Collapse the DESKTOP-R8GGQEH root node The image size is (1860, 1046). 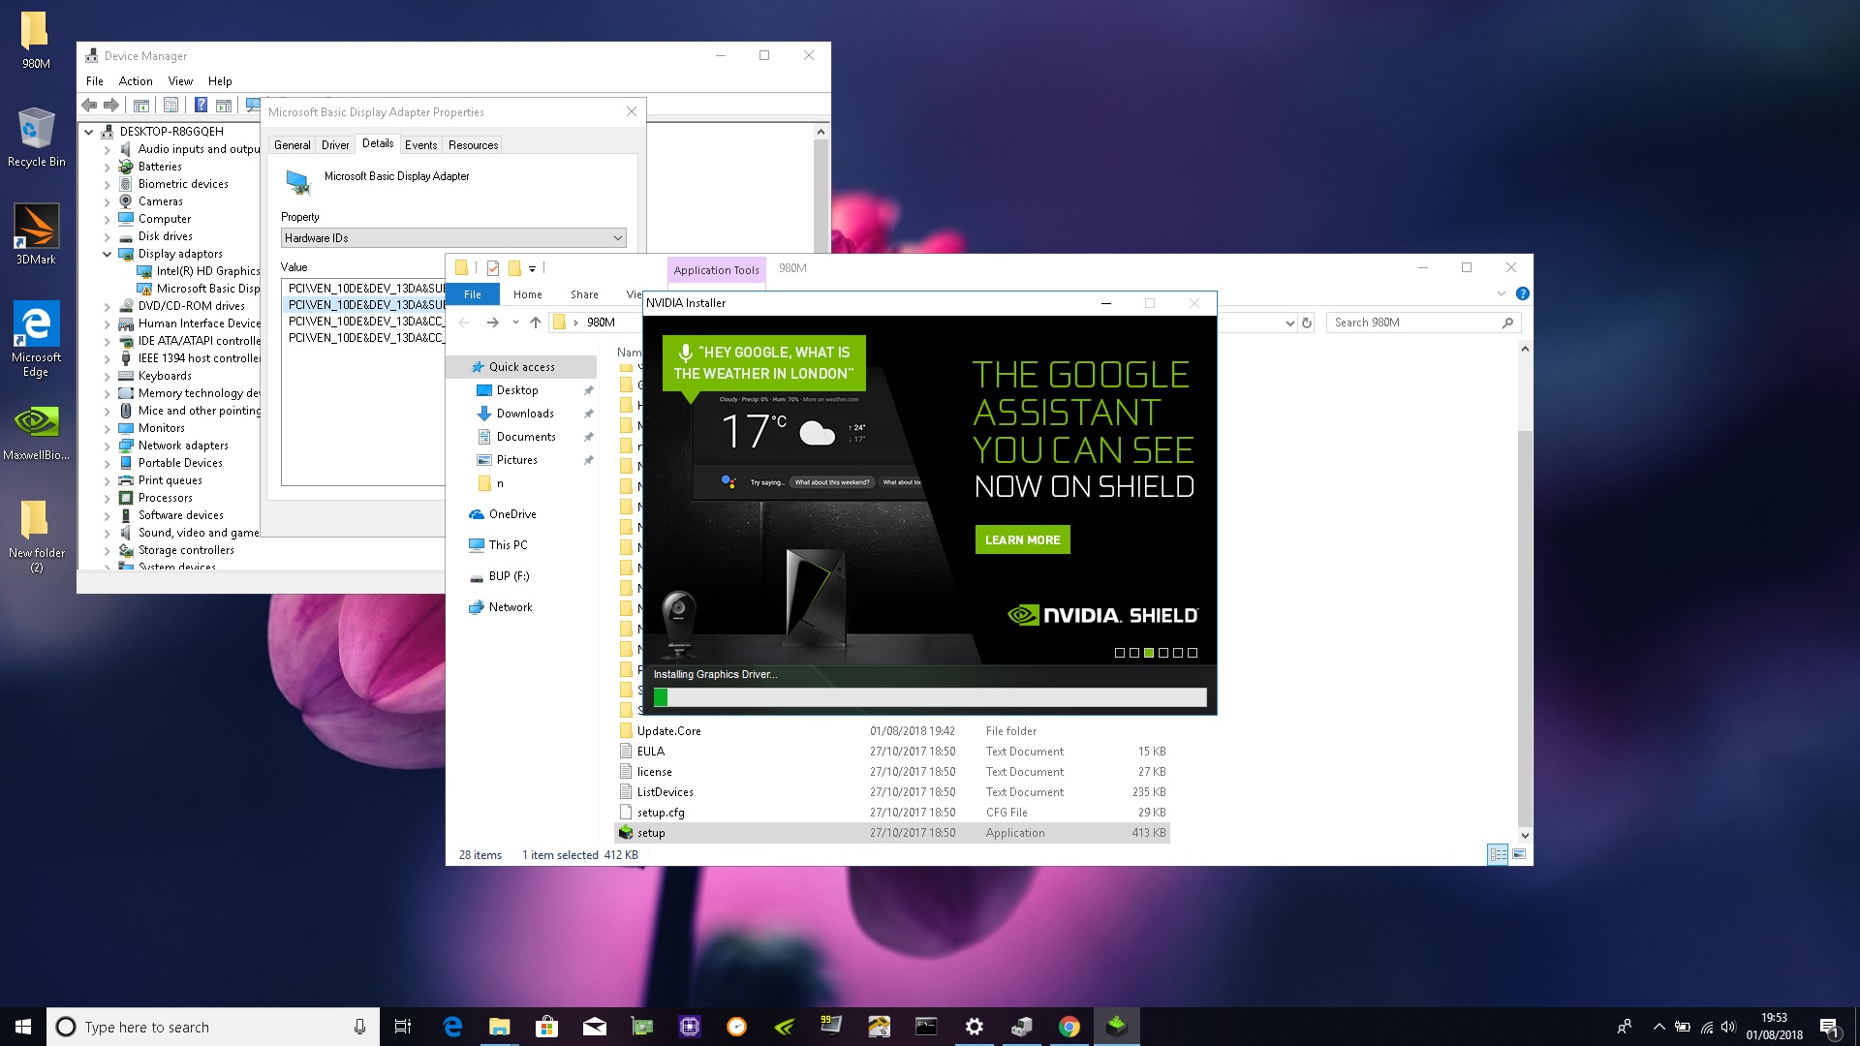(89, 132)
